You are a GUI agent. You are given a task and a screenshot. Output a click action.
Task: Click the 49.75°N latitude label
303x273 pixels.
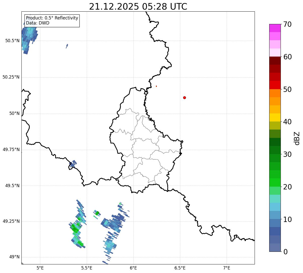(11, 150)
